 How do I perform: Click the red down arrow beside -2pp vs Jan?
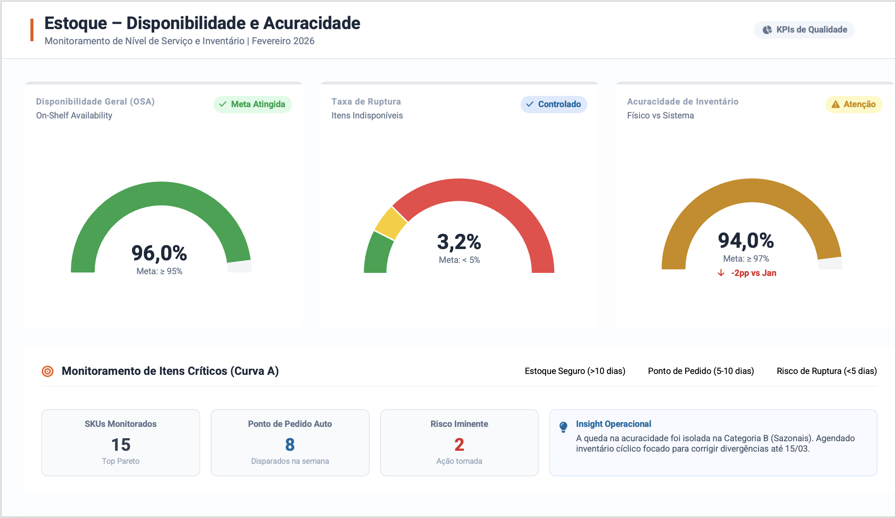721,273
